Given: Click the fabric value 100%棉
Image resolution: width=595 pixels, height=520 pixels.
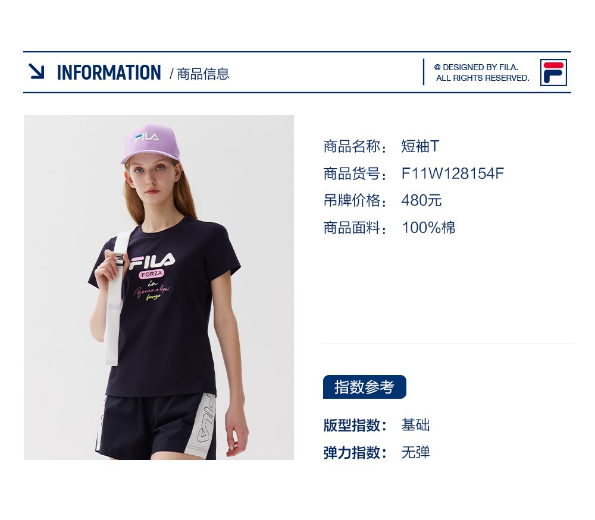Looking at the screenshot, I should 428,228.
